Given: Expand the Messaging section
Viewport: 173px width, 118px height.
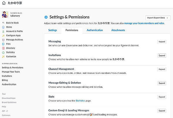Looking at the screenshot, I should pyautogui.click(x=162, y=42).
